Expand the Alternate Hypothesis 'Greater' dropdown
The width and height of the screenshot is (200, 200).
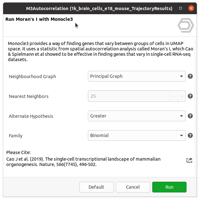click(x=137, y=116)
